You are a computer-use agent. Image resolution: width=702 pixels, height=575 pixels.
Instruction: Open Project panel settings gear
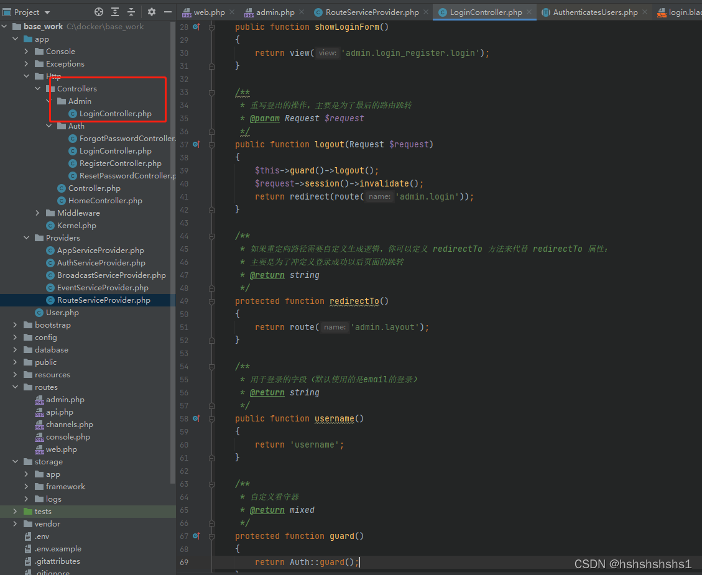(152, 12)
